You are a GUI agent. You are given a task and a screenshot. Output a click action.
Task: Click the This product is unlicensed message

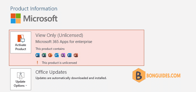[x=59, y=63]
